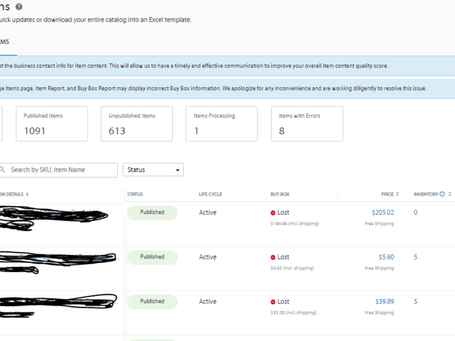This screenshot has width=455, height=341.
Task: Click inventory value 5 for $39.89 item
Action: click(x=415, y=301)
